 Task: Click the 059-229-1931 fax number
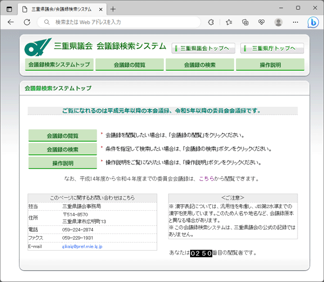tap(78, 238)
